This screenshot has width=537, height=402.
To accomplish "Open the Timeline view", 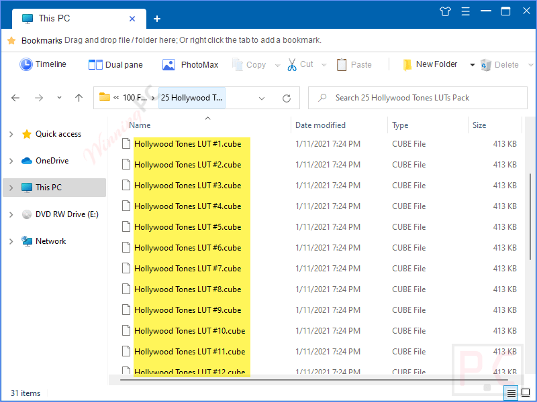I will pos(43,64).
